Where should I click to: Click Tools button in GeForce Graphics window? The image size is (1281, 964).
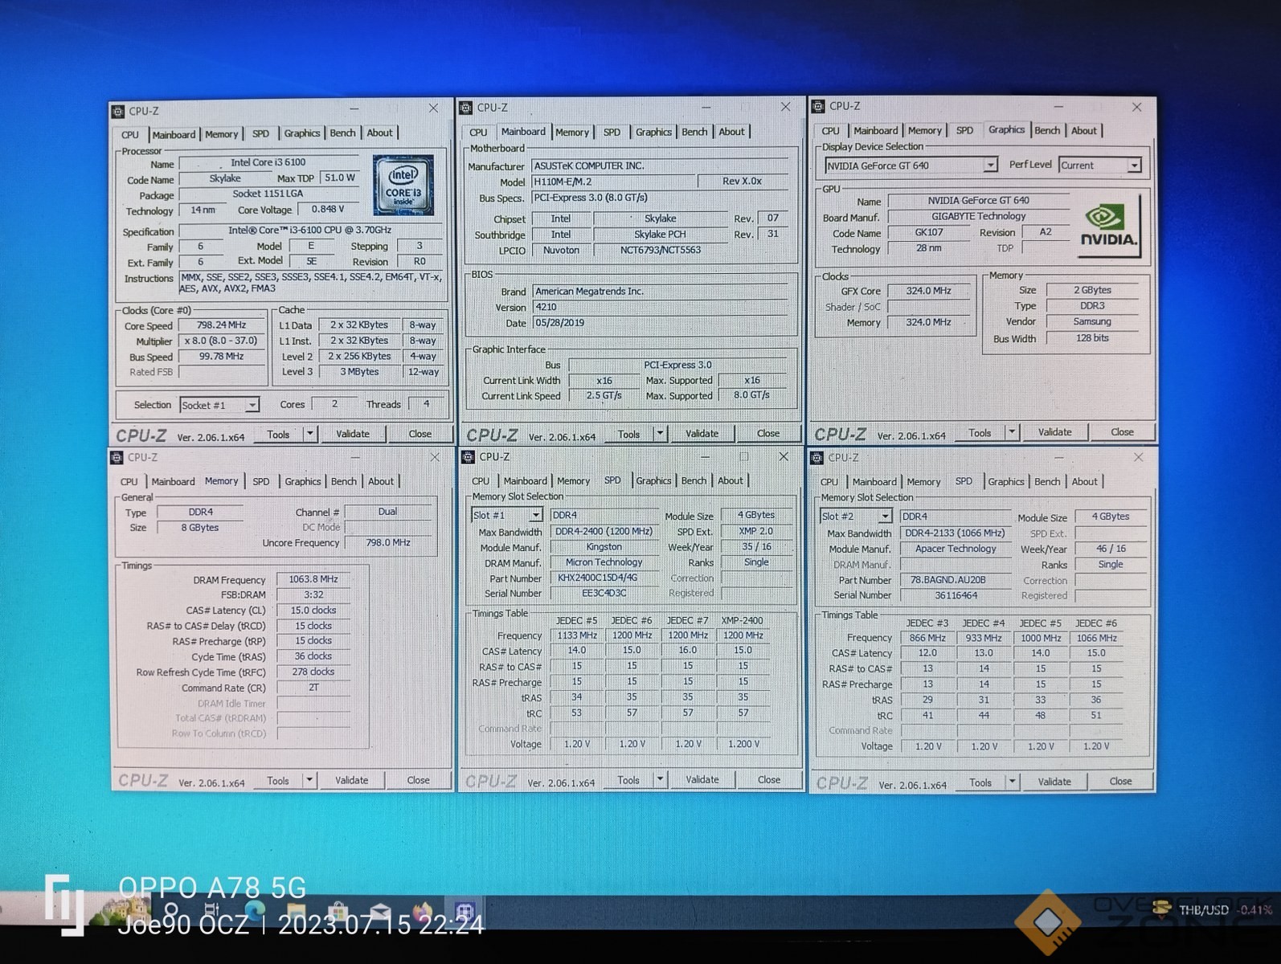[x=980, y=433]
